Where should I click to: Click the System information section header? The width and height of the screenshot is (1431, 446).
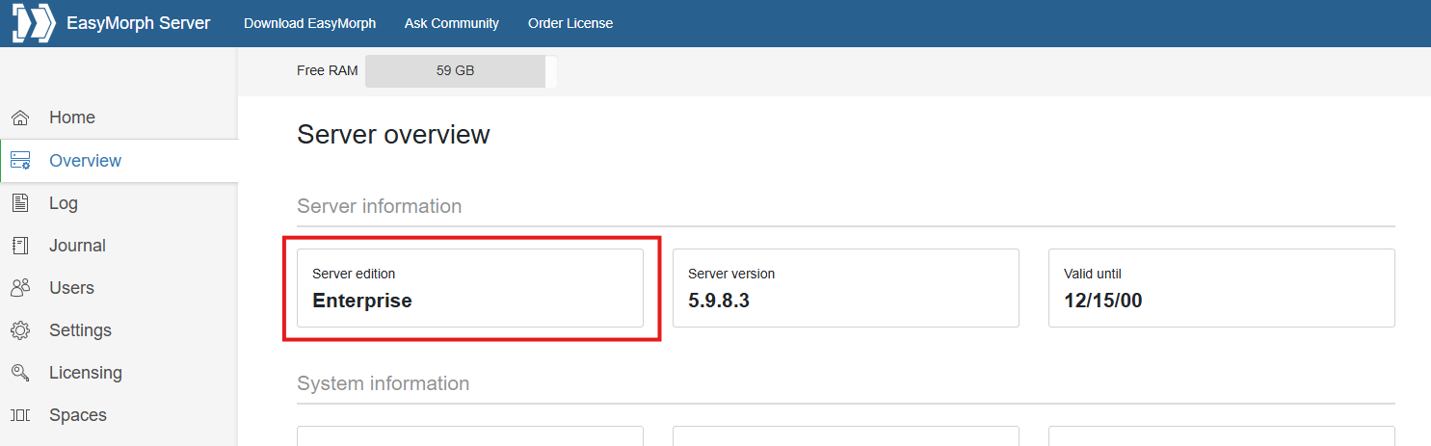coord(383,383)
